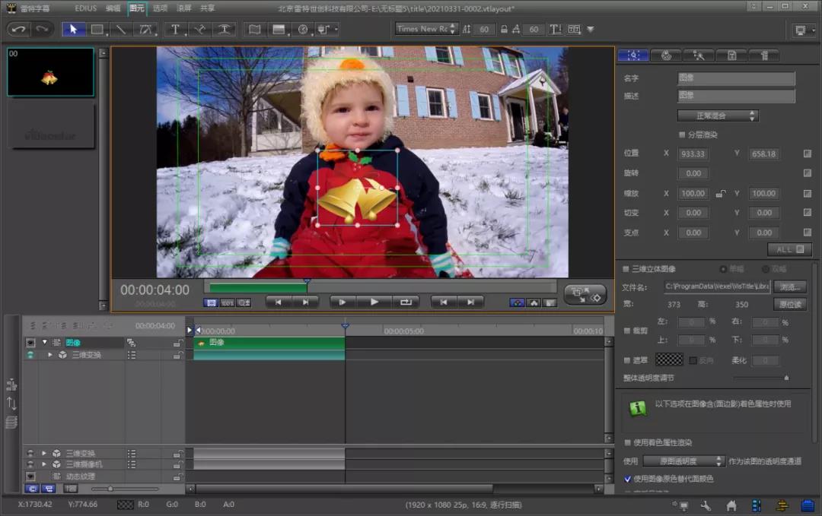
Task: Open the 编辑 menu
Action: [113, 8]
